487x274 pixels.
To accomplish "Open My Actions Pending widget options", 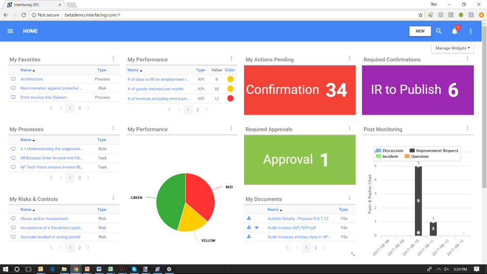I will coord(350,58).
